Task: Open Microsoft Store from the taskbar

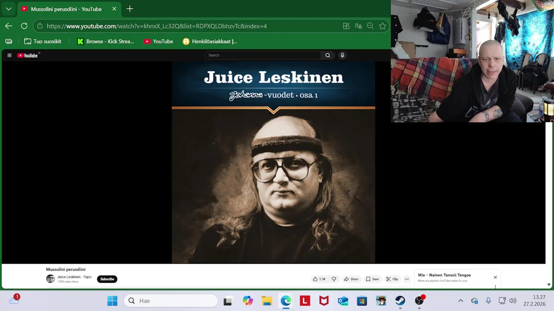Action: [362, 301]
